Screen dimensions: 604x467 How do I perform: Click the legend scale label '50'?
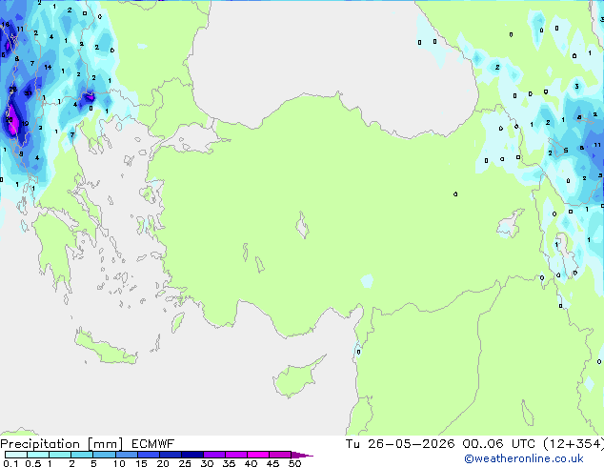[x=294, y=463]
